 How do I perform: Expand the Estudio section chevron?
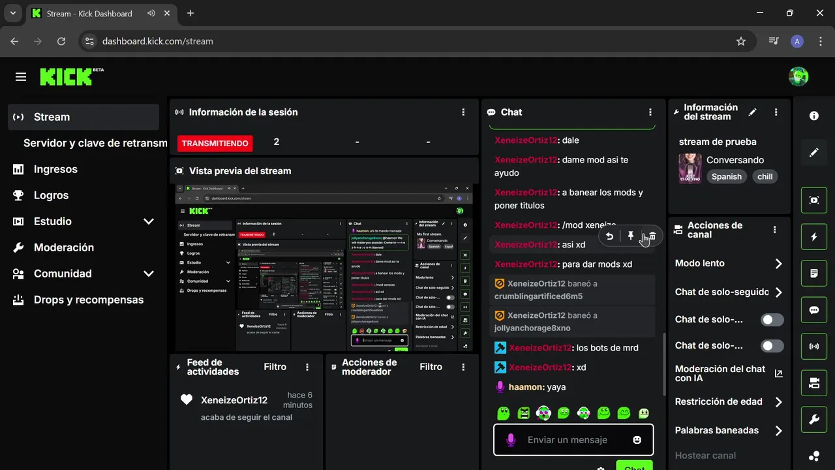(149, 221)
